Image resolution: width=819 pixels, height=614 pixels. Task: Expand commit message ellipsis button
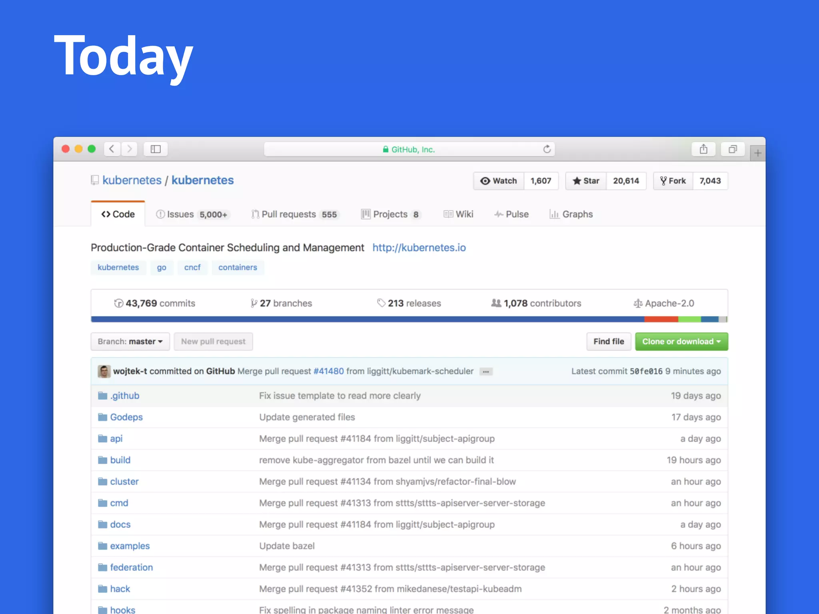(485, 372)
